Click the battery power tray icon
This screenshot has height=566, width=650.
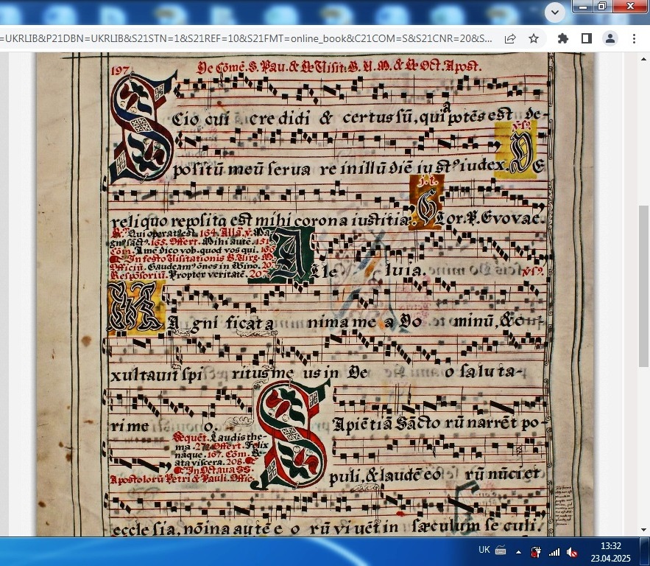[537, 551]
